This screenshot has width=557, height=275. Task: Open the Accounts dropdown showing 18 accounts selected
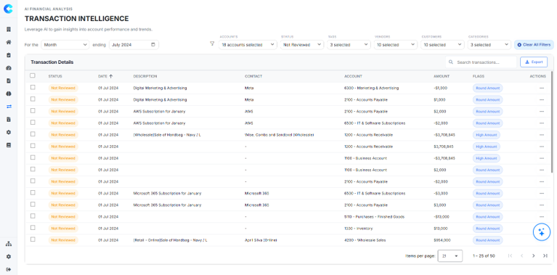click(x=248, y=45)
